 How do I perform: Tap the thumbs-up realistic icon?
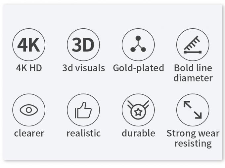tap(83, 110)
